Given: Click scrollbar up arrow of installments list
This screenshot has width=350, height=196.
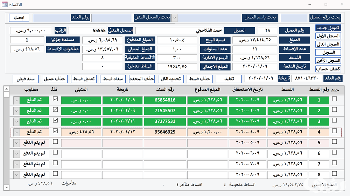Looking at the screenshot, I should pyautogui.click(x=7, y=89).
